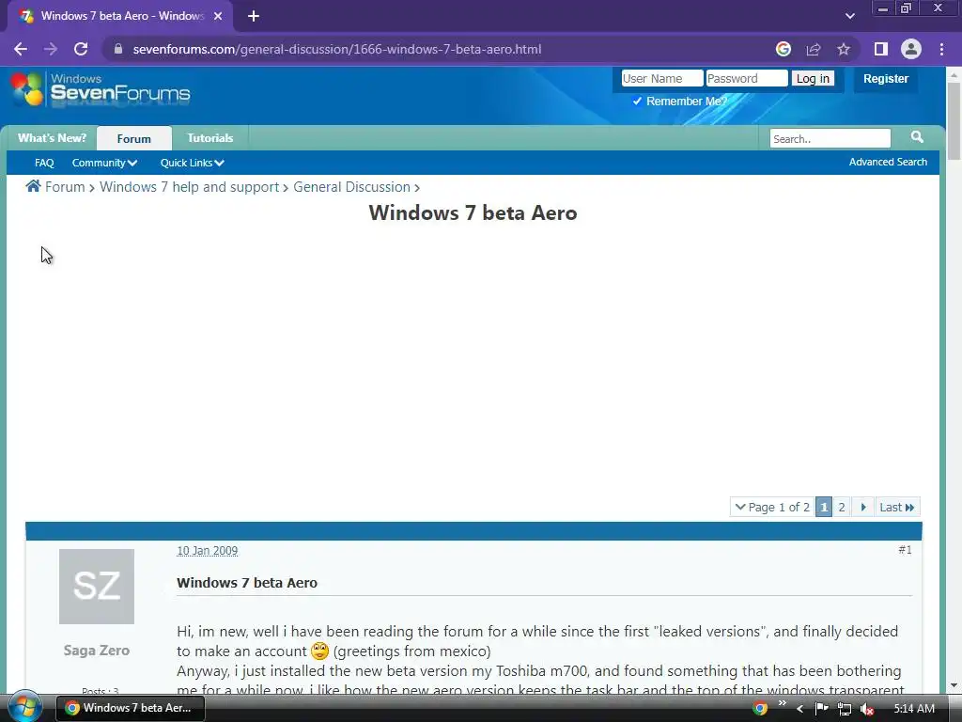The width and height of the screenshot is (962, 722).
Task: Close the Windows 7 beta Aero tab
Action: [218, 16]
